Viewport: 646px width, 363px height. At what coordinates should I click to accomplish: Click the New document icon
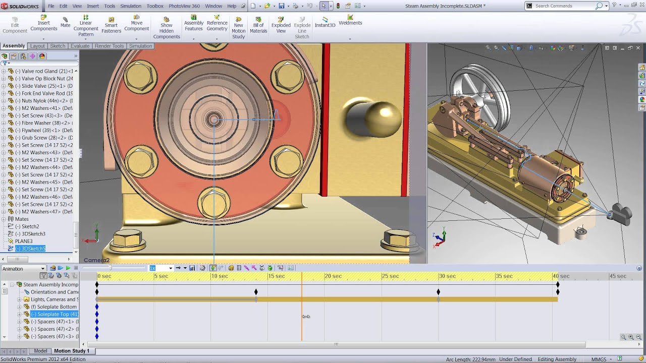click(253, 6)
